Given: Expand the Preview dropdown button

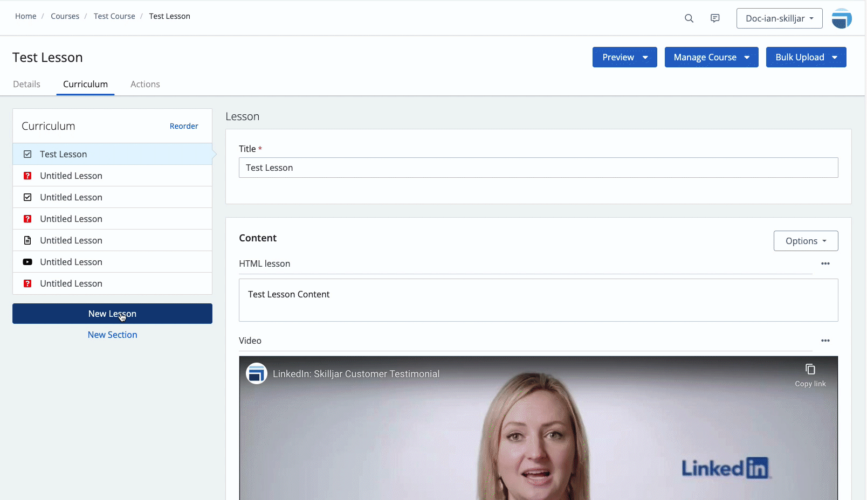Looking at the screenshot, I should coord(625,57).
